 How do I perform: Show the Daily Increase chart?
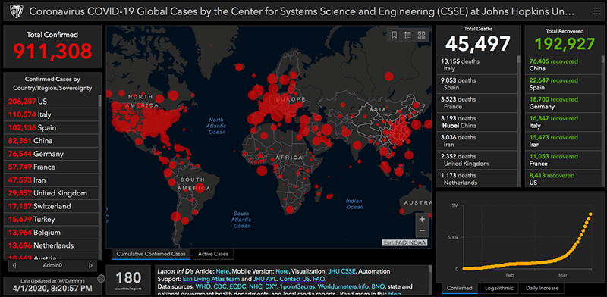point(542,288)
